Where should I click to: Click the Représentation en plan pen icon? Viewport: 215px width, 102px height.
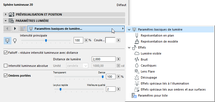tap(137, 35)
